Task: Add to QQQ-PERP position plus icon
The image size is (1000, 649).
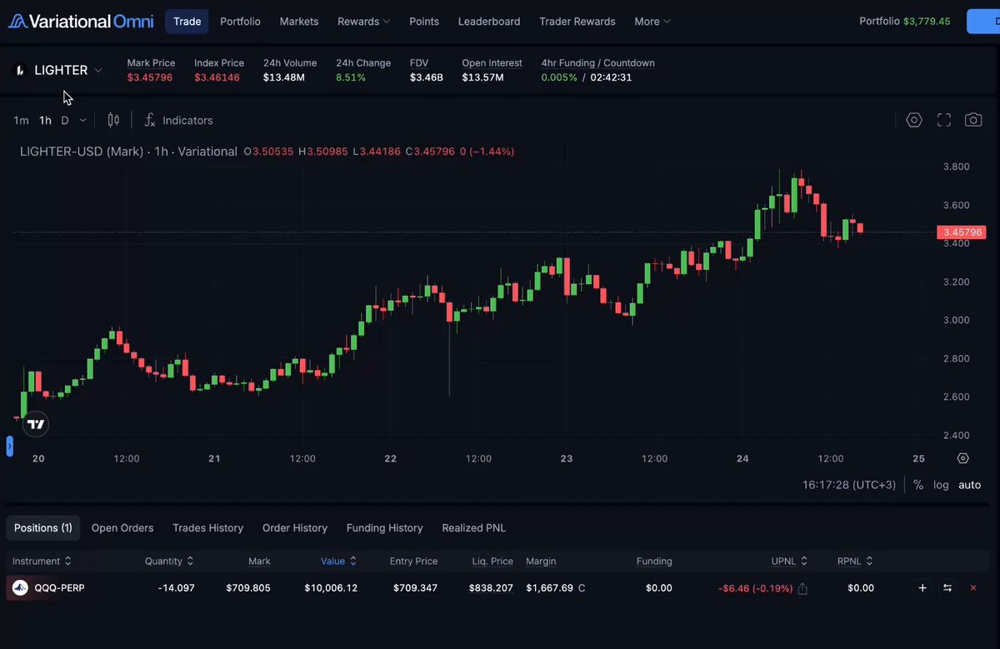Action: pyautogui.click(x=922, y=588)
